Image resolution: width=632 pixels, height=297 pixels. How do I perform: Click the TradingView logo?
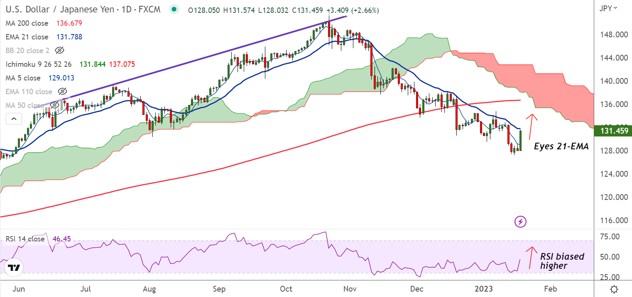click(15, 268)
